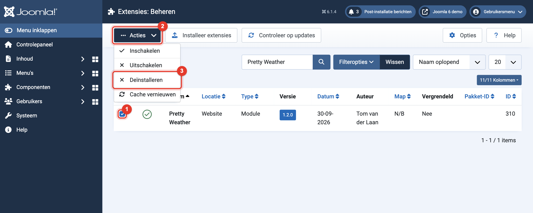Click Wissen to clear search
Image resolution: width=533 pixels, height=213 pixels.
tap(395, 62)
